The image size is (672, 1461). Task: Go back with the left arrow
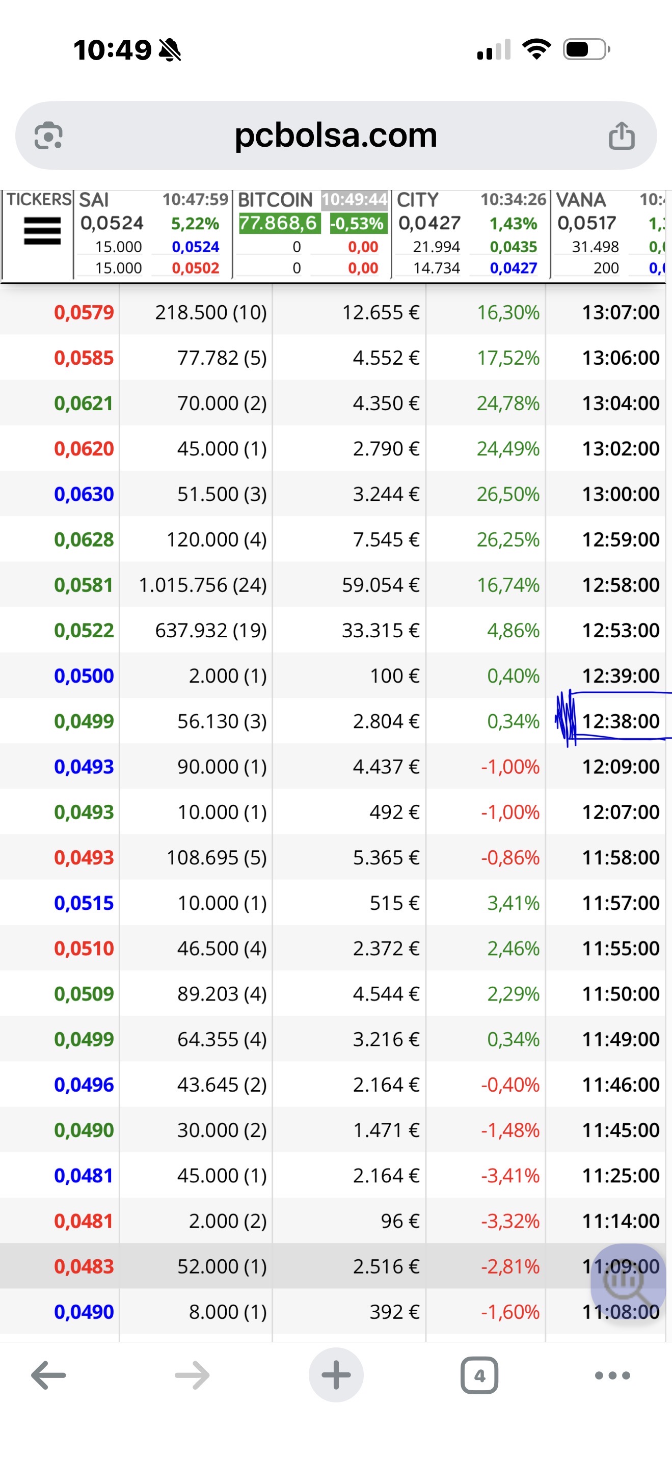[49, 1375]
